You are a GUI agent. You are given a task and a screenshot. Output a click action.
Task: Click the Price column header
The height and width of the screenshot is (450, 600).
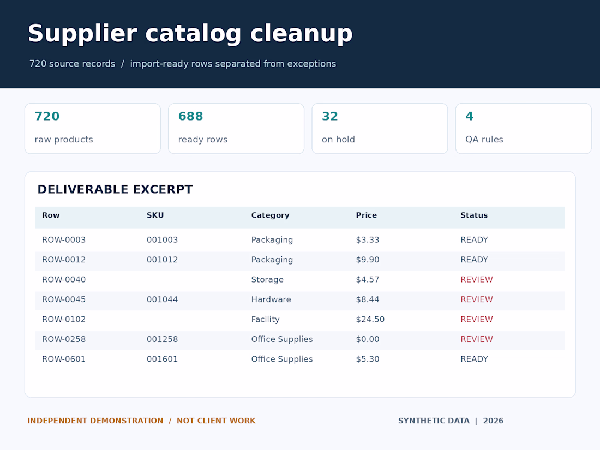[x=366, y=215]
